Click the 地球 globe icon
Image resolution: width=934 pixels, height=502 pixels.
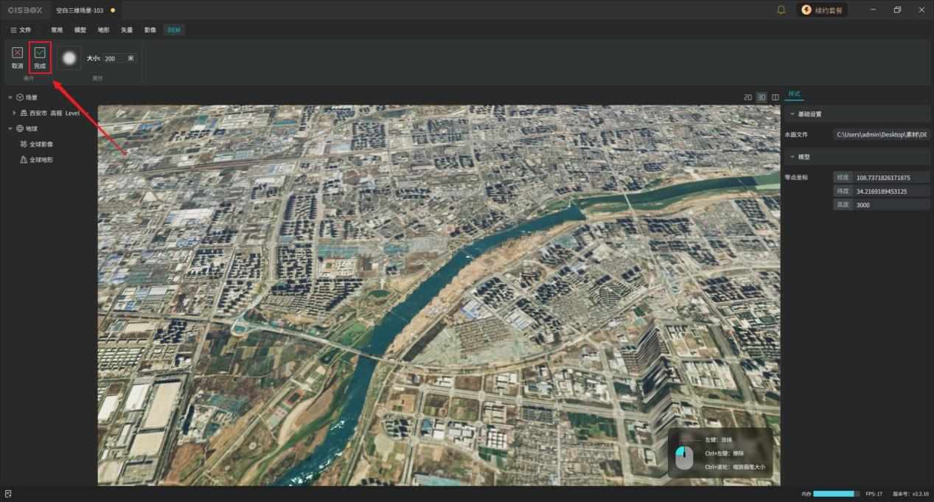click(20, 128)
